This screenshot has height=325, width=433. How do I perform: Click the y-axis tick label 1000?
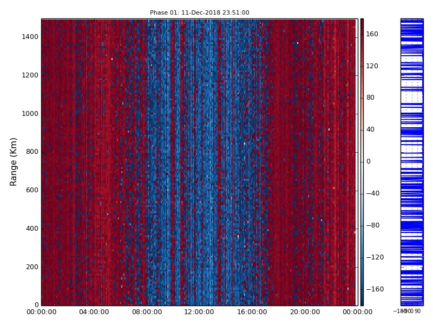point(30,114)
